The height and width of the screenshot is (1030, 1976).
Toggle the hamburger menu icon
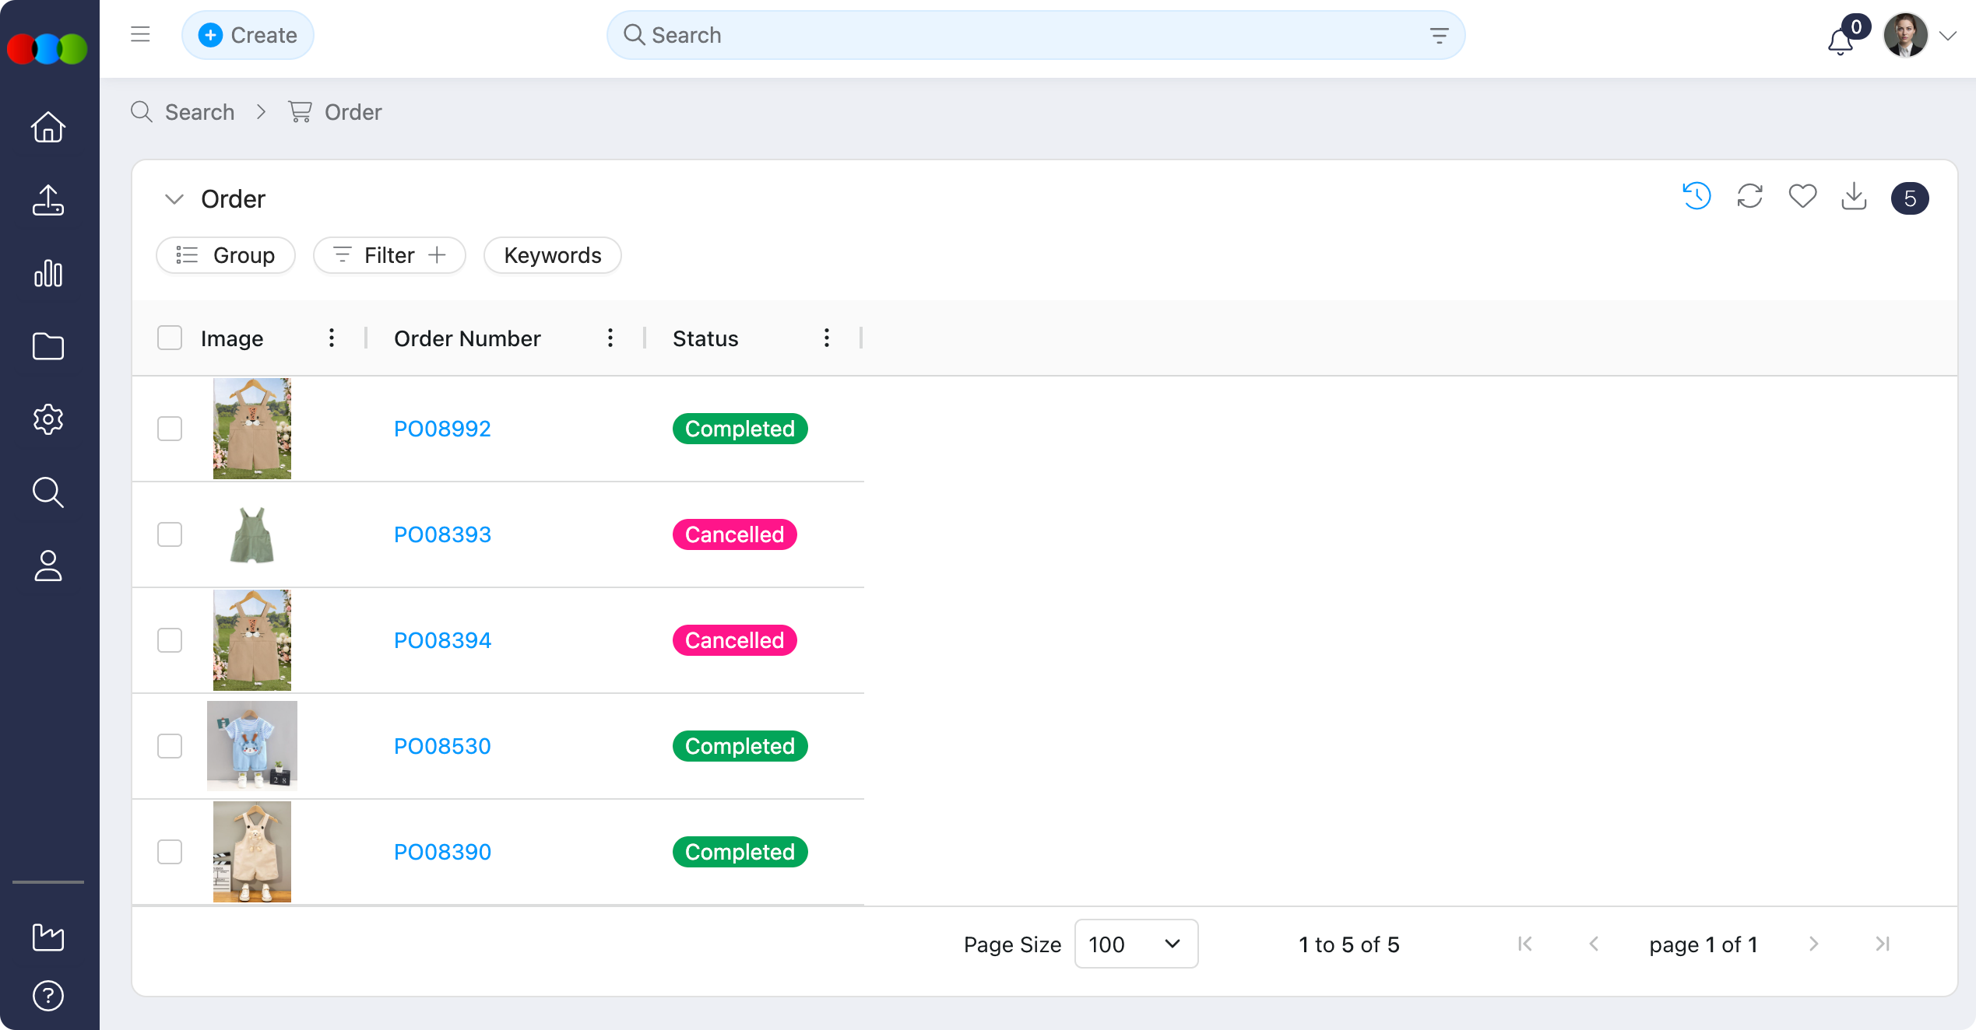coord(140,34)
